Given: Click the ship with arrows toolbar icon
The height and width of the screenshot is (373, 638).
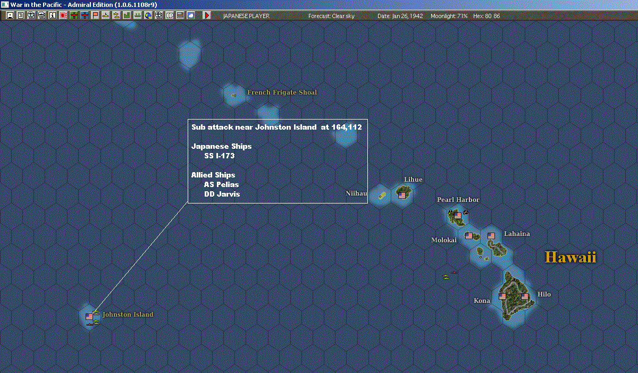Looking at the screenshot, I should (x=138, y=15).
